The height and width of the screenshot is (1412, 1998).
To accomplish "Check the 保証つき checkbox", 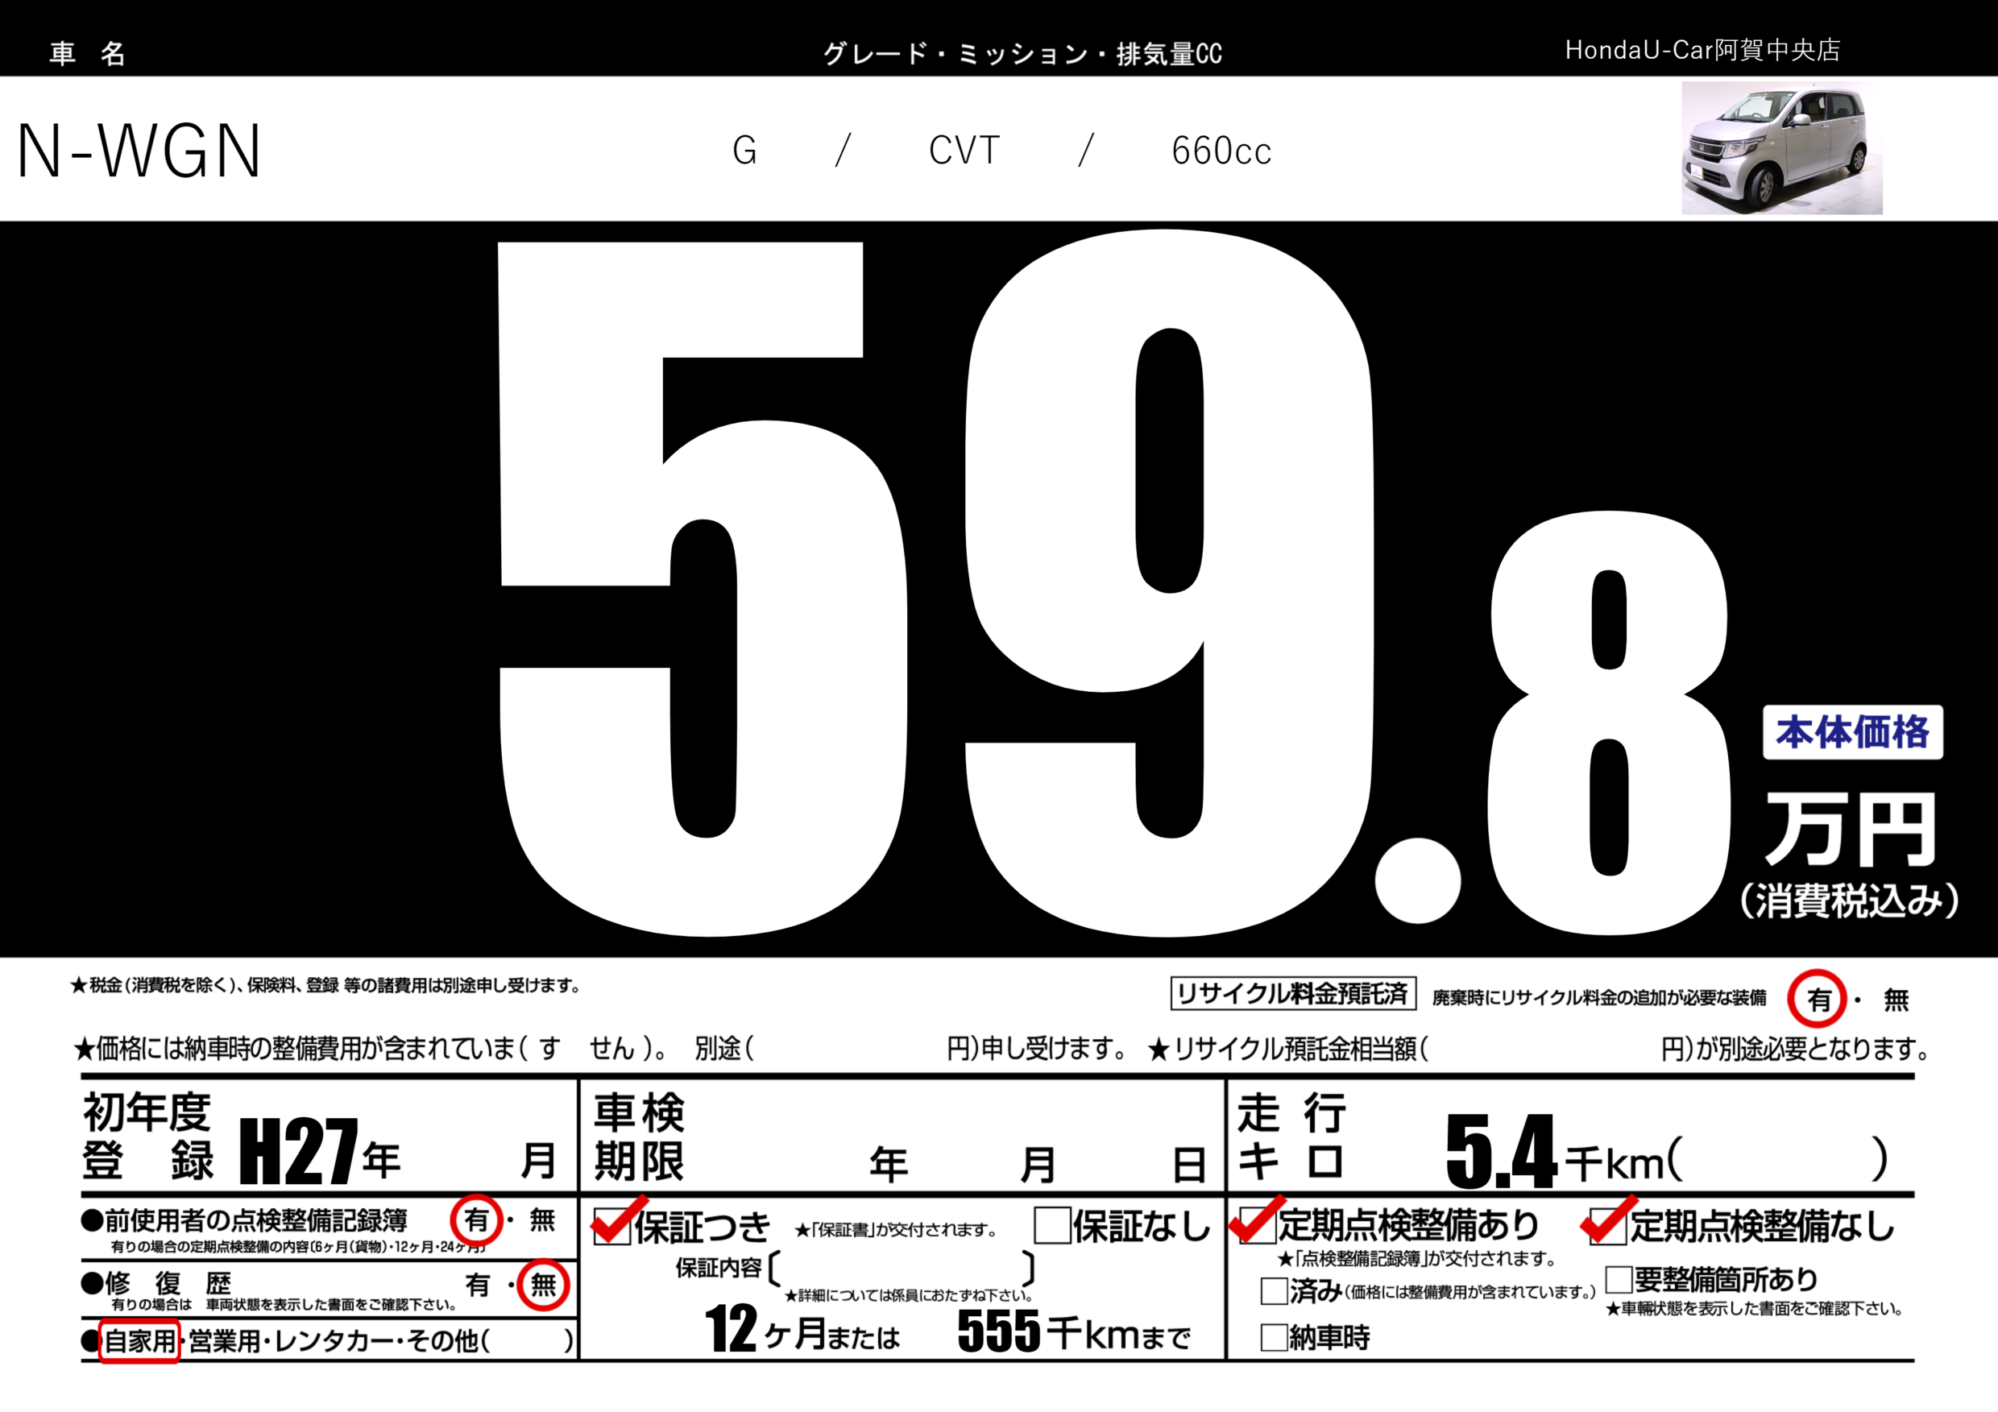I will click(x=611, y=1226).
